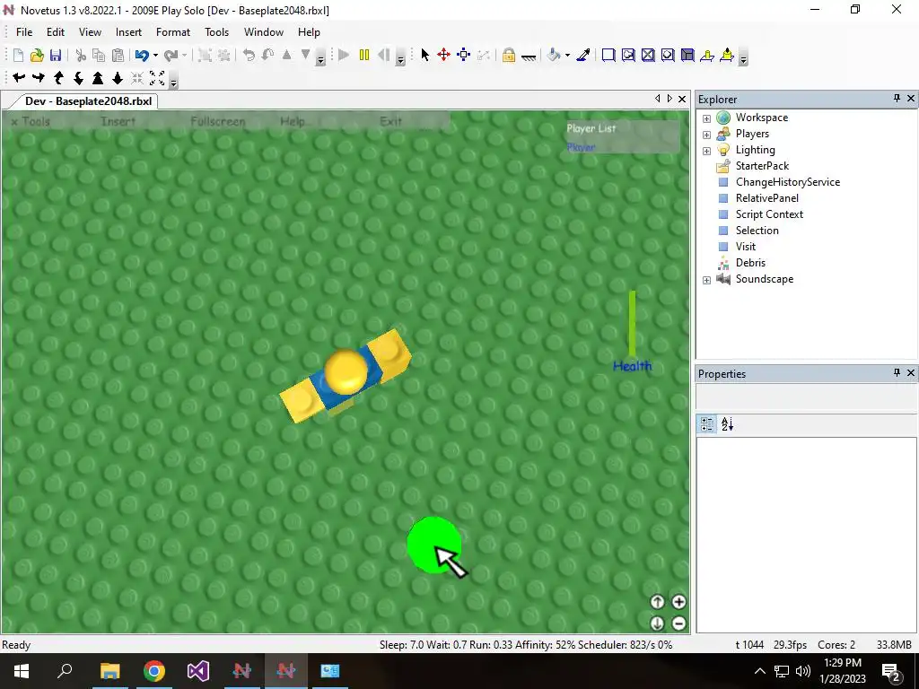Click the zoom extents expand-arrows icon

(157, 77)
